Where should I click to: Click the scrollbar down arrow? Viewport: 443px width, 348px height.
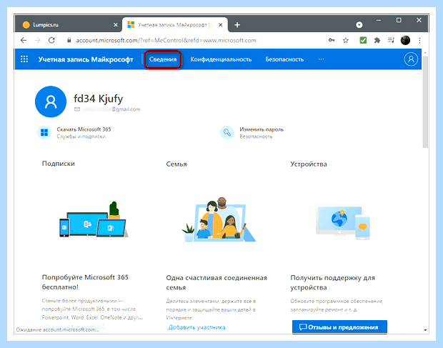coord(425,330)
